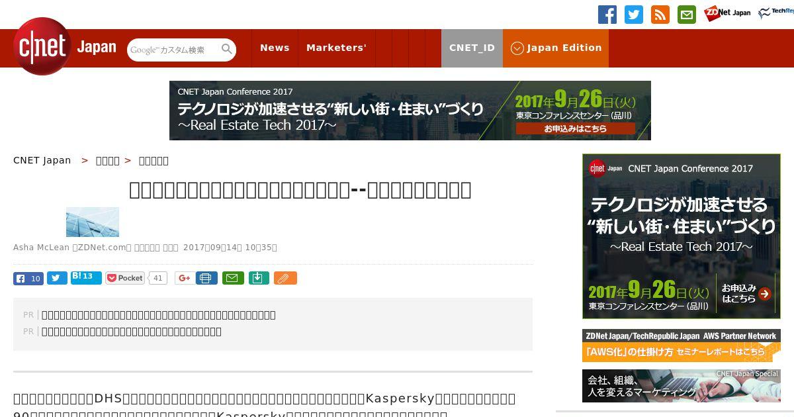Click the third breadcrumb link

pyautogui.click(x=154, y=161)
